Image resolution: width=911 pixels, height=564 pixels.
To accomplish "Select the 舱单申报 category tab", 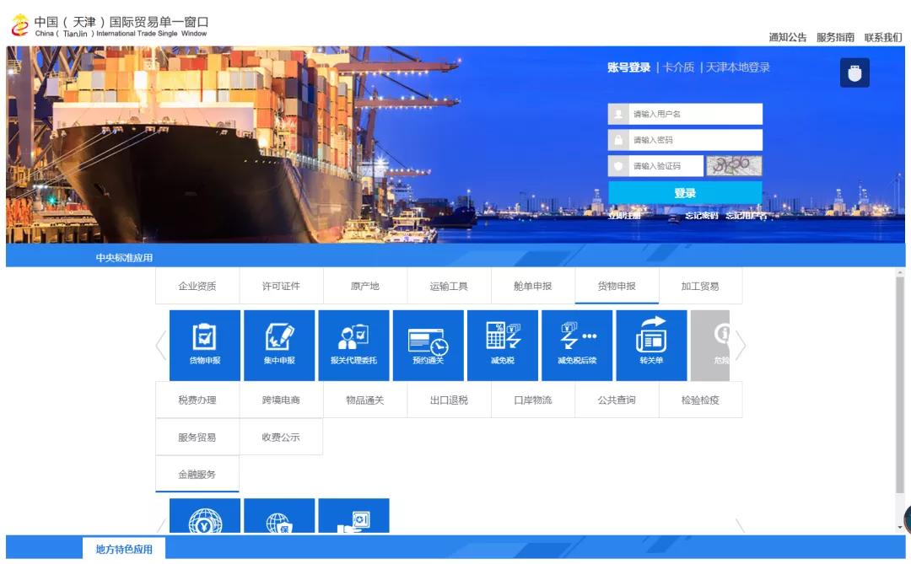I will click(x=533, y=286).
